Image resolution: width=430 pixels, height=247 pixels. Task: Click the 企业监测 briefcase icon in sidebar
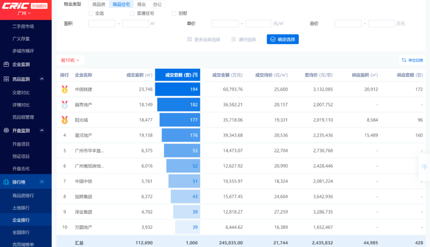pyautogui.click(x=6, y=64)
